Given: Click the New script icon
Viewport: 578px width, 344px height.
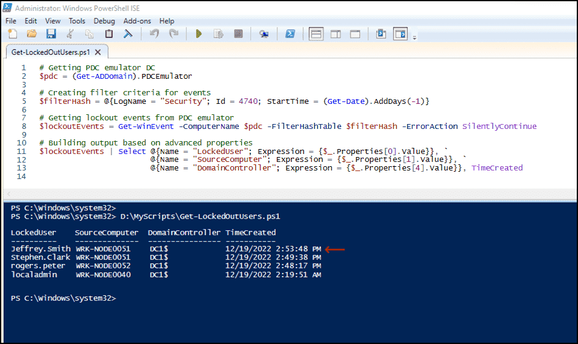Looking at the screenshot, I should (x=12, y=34).
